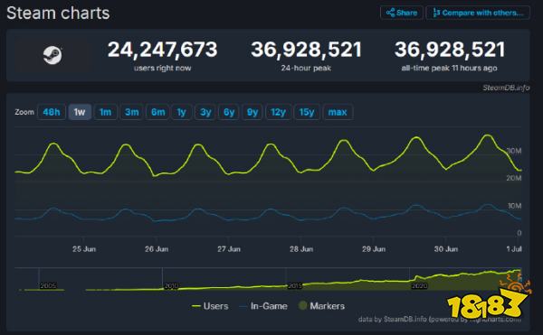Toggle the Markers series in legend
Viewport: 543px width, 335px height.
click(x=321, y=306)
